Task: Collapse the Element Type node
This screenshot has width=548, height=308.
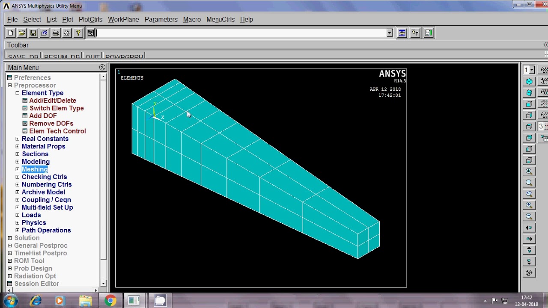Action: point(17,93)
